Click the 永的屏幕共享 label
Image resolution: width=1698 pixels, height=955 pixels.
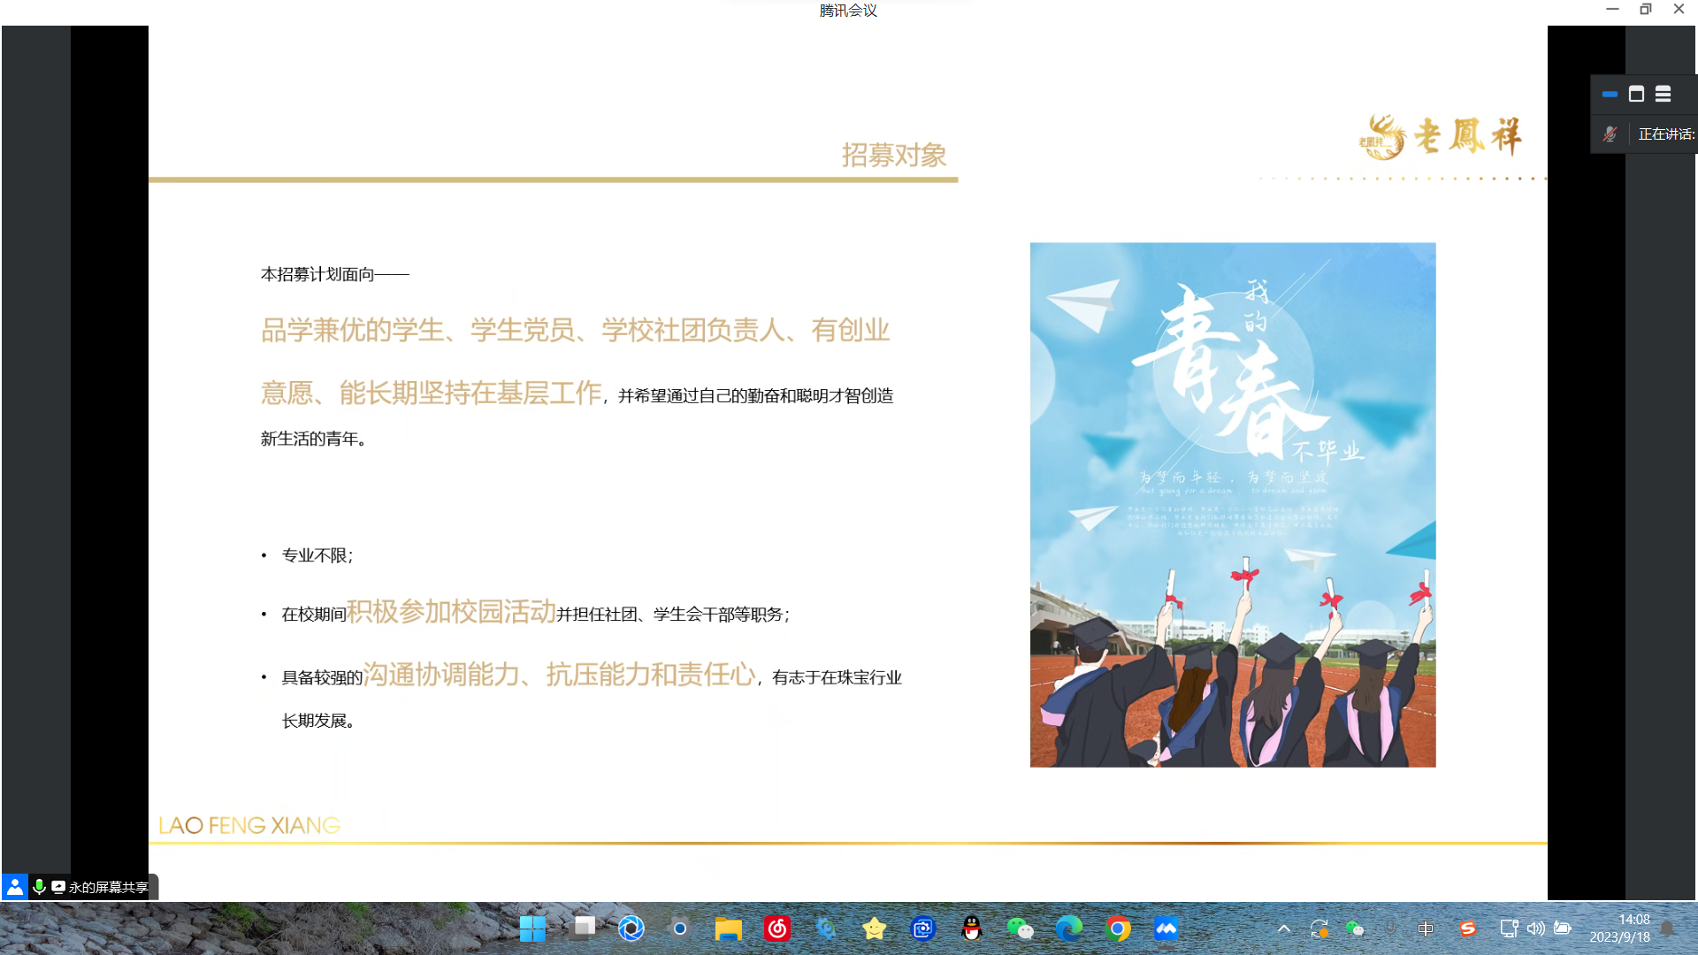click(x=108, y=887)
